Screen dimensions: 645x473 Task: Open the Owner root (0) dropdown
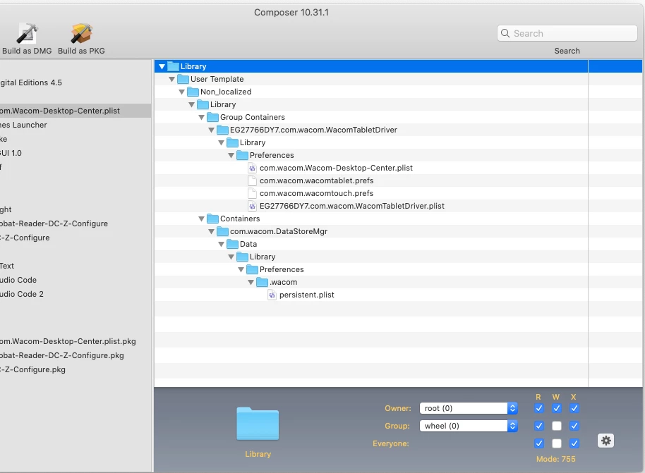click(x=469, y=408)
